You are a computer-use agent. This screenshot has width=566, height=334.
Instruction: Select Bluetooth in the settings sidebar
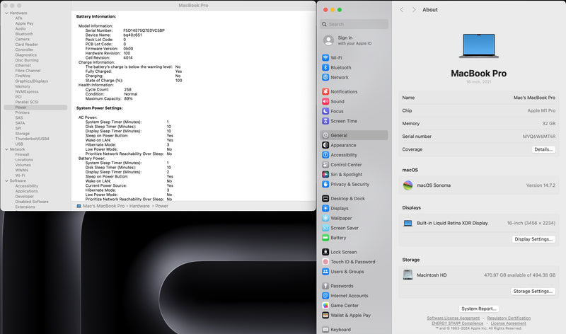pos(340,67)
